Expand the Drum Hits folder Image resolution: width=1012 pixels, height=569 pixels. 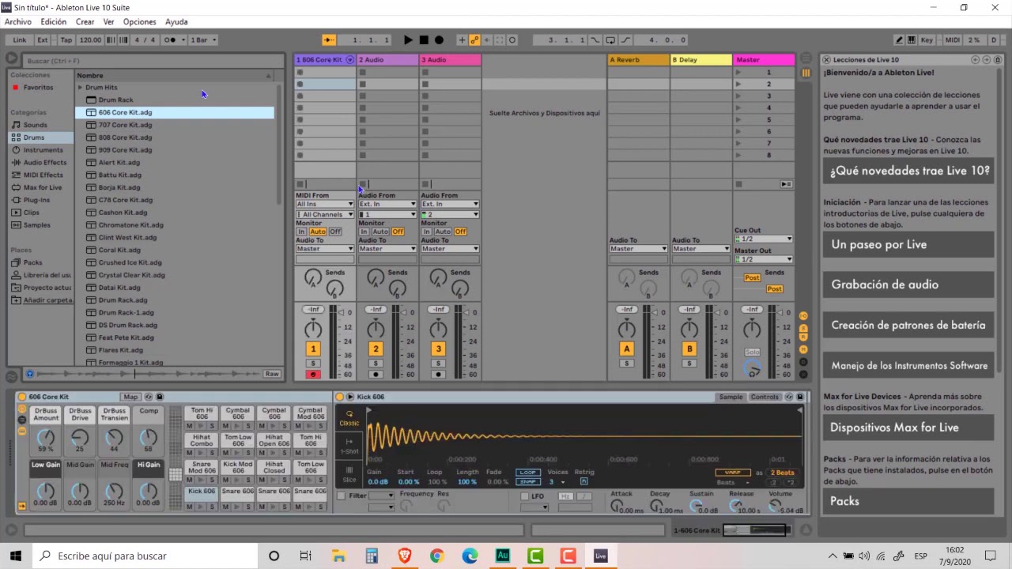(80, 88)
